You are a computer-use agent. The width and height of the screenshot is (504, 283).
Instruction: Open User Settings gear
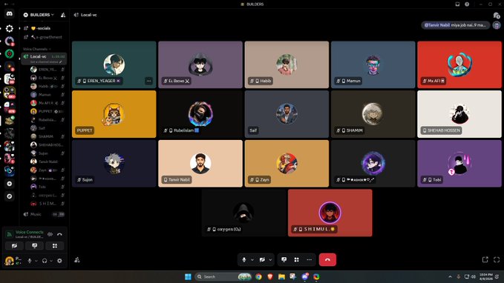60,261
